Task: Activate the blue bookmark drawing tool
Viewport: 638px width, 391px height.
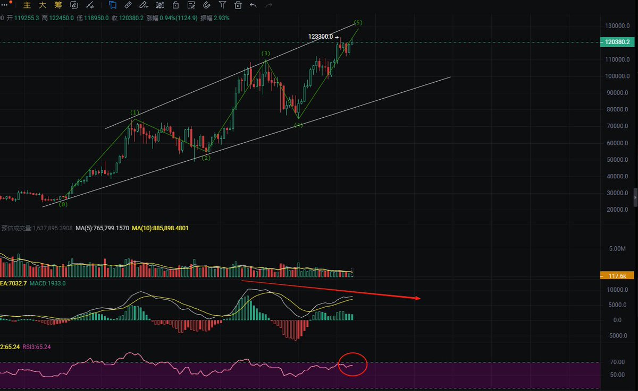Action: (x=113, y=5)
